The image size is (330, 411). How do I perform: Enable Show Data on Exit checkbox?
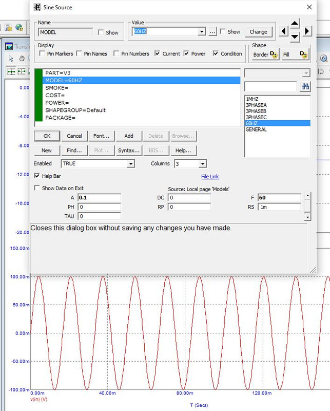(x=37, y=188)
